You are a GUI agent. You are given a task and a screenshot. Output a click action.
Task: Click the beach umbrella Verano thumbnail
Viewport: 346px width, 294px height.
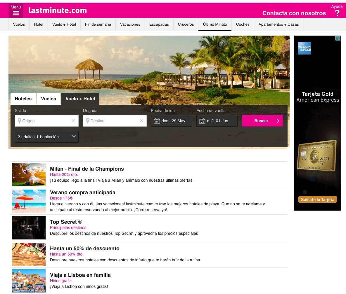coord(29,201)
